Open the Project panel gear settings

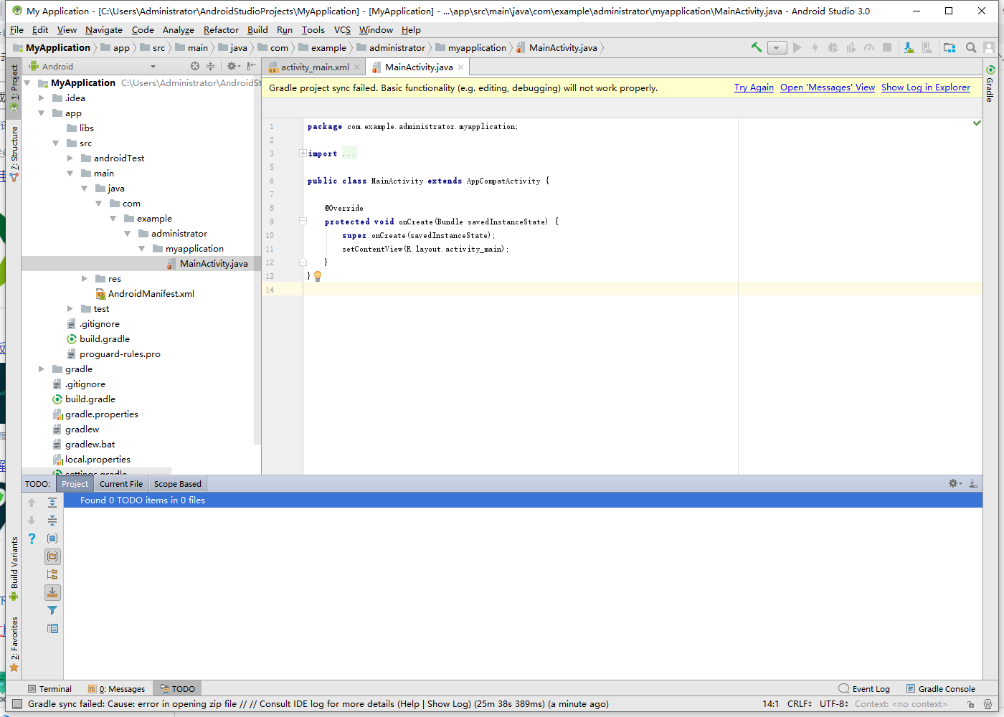point(233,66)
